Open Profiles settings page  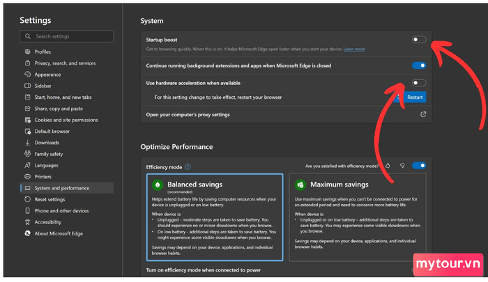tap(67, 52)
